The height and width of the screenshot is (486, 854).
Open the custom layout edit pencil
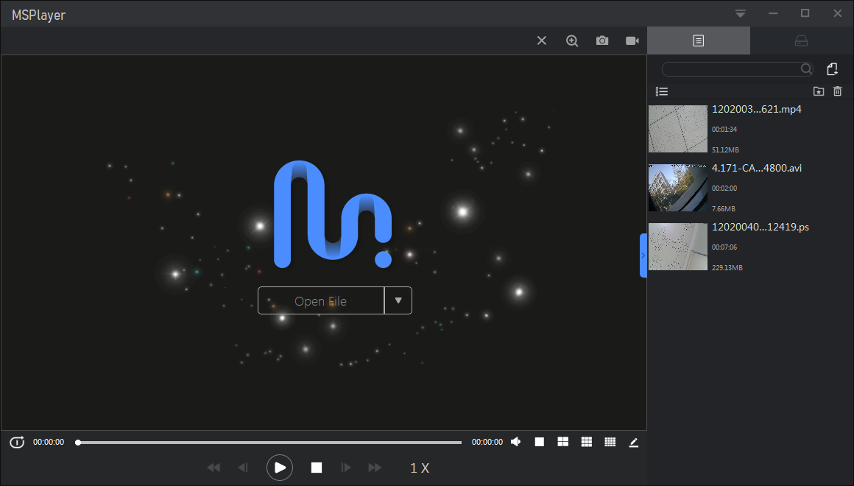pos(633,443)
